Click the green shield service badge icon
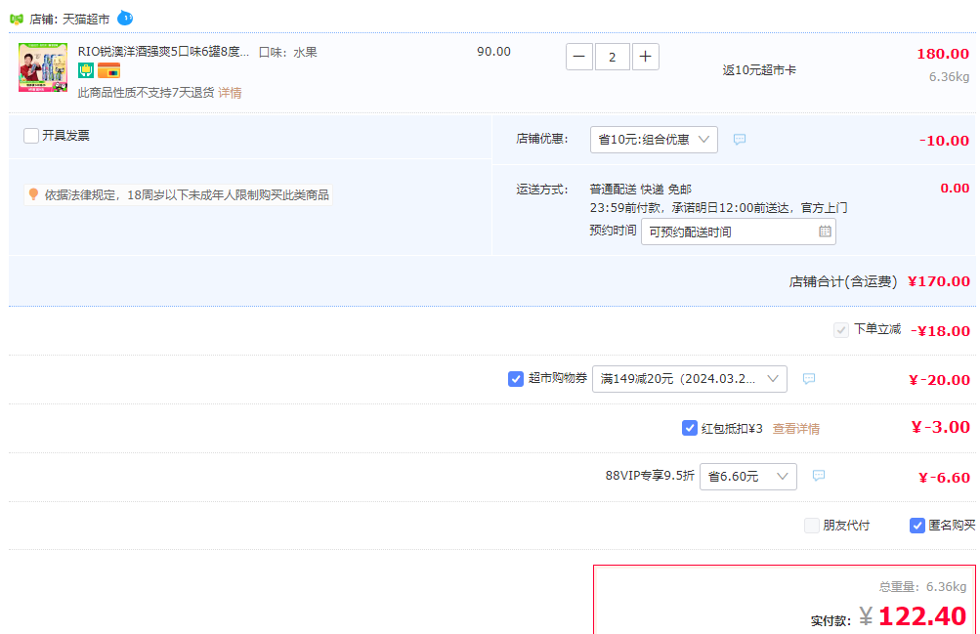 tap(86, 70)
